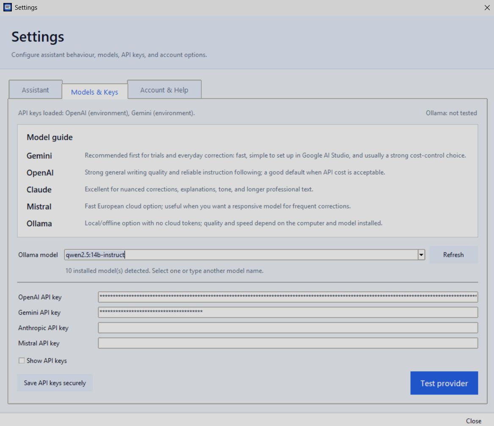494x426 pixels.
Task: Run the Test provider button
Action: (444, 383)
